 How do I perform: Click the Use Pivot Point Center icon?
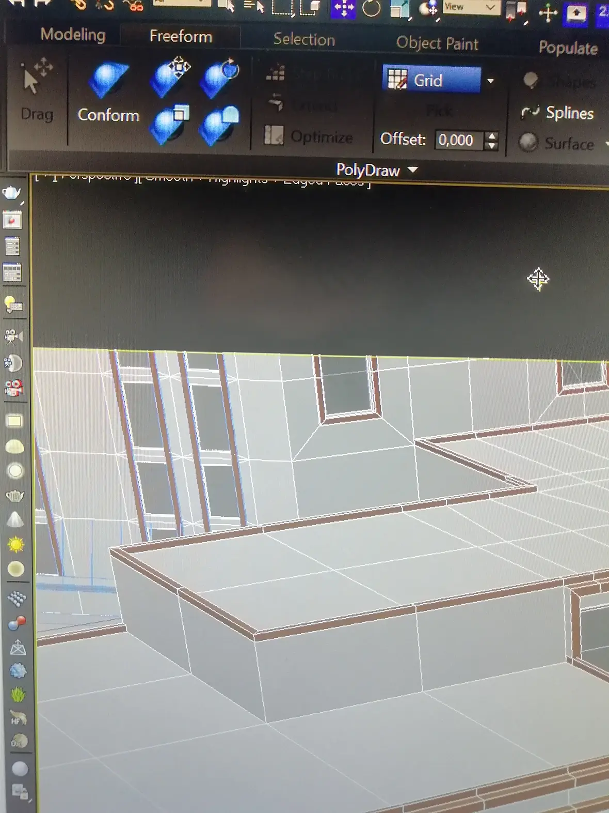coord(517,12)
